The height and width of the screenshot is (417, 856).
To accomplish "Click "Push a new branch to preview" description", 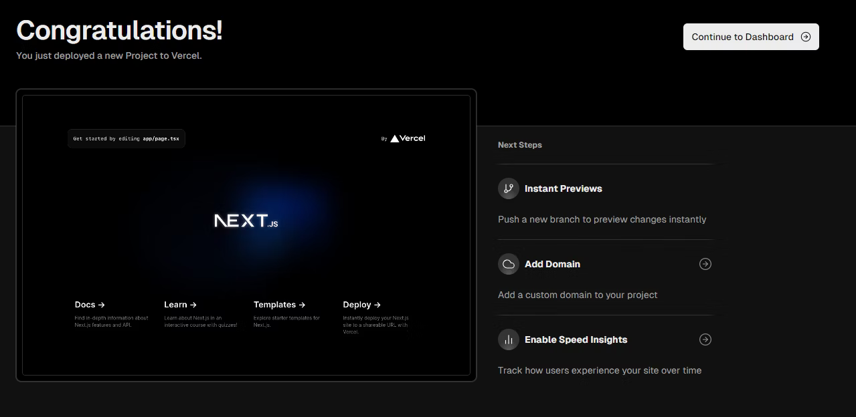I will pyautogui.click(x=602, y=219).
